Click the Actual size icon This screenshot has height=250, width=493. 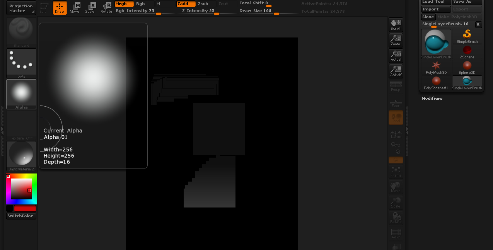click(x=396, y=56)
